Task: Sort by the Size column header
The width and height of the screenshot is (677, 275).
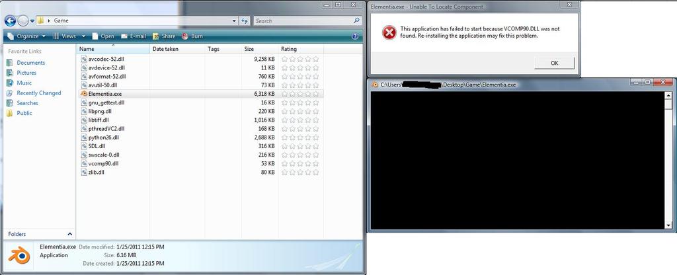Action: point(259,49)
